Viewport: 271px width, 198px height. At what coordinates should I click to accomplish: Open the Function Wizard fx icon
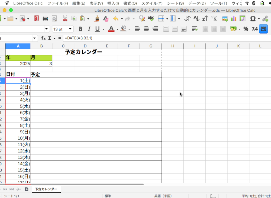(x=43, y=38)
